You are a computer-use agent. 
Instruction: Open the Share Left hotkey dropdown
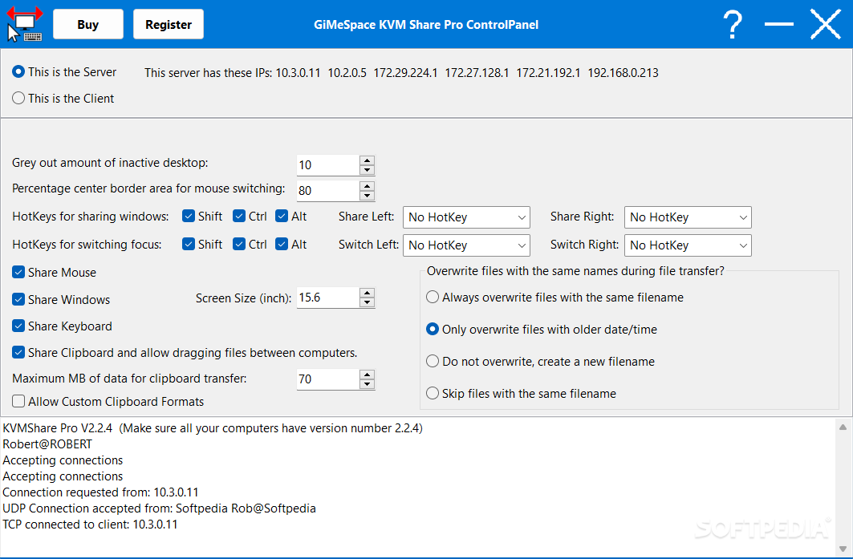466,217
